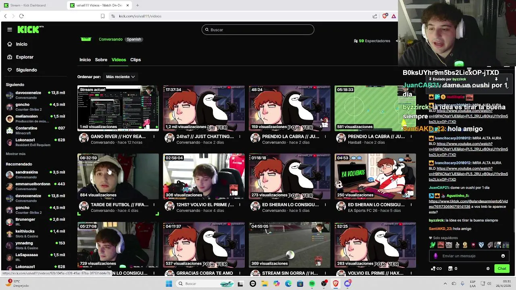
Task: Toggle the Kick sidebar hamburger menu
Action: point(10,29)
